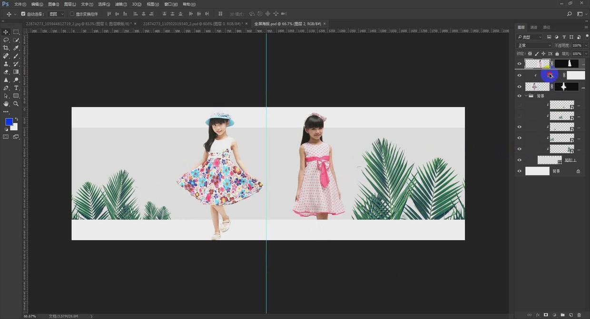Select the Lasso tool
The height and width of the screenshot is (319, 590).
click(x=6, y=40)
